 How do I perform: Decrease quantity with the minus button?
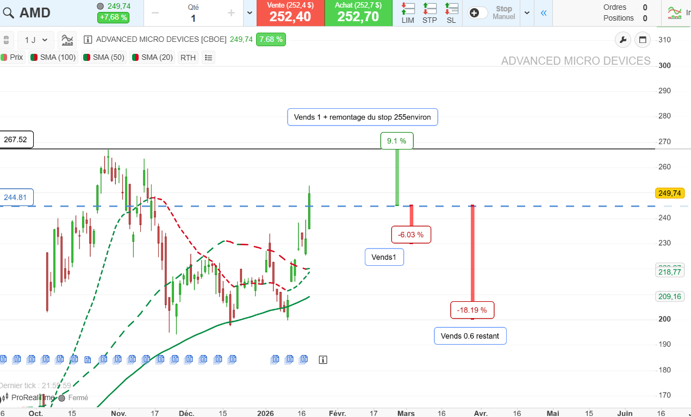coord(155,13)
